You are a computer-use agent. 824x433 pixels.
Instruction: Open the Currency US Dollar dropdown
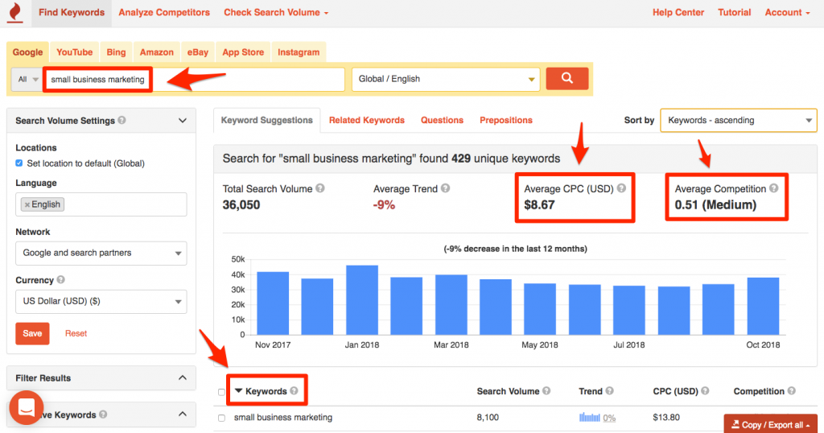point(101,301)
